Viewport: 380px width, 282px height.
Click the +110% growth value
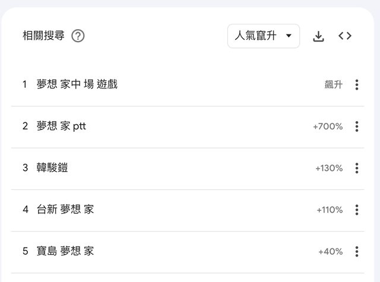(x=330, y=210)
